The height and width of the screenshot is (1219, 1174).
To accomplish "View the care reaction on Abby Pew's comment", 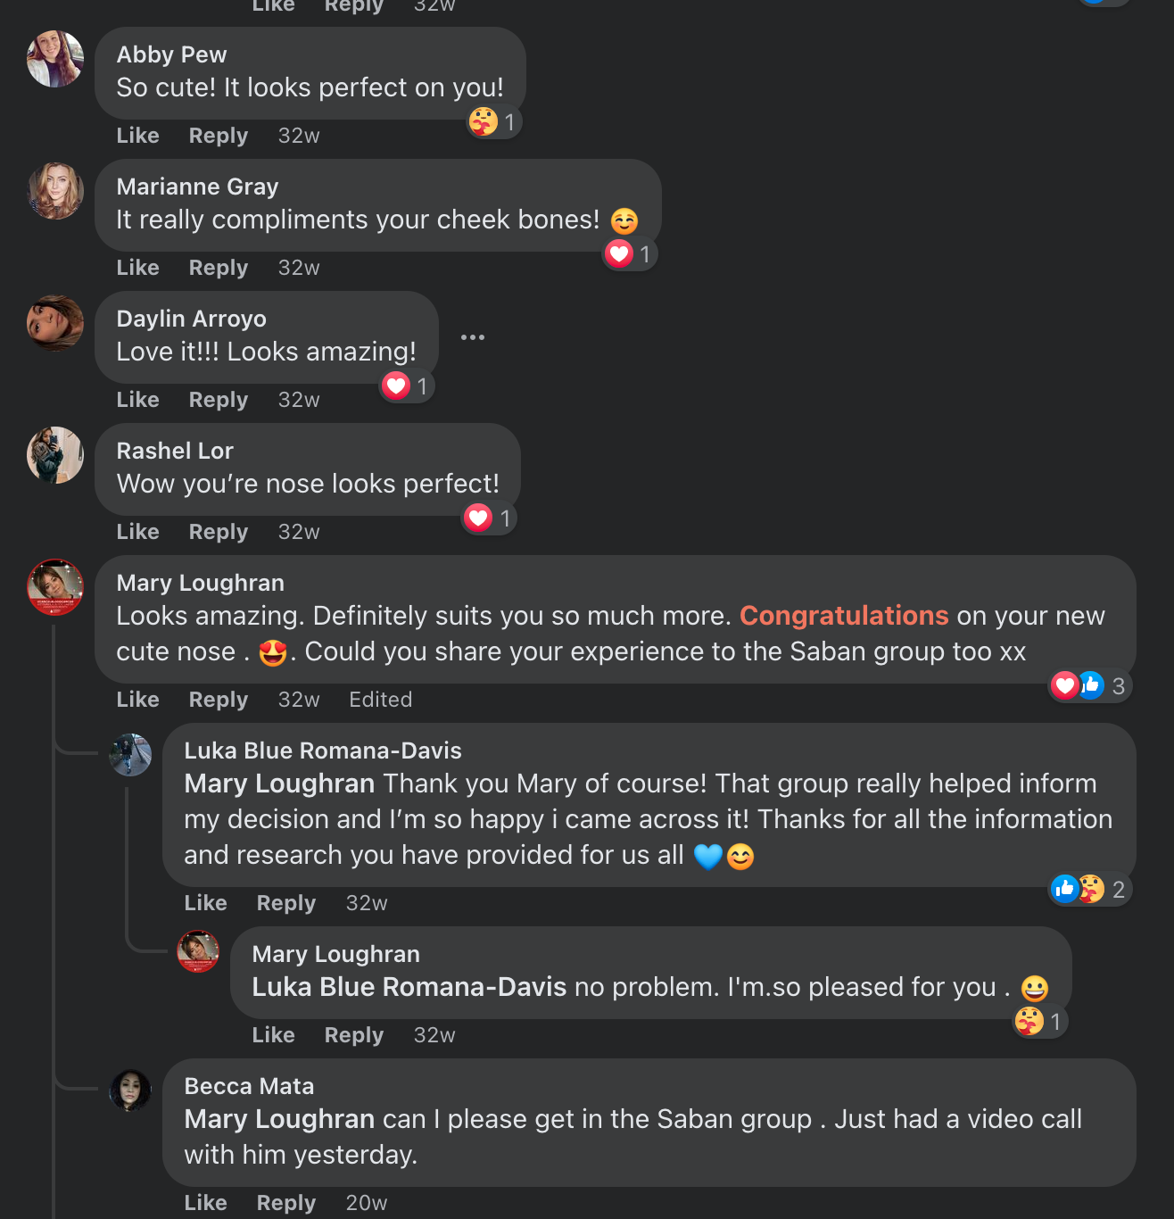I will (494, 121).
